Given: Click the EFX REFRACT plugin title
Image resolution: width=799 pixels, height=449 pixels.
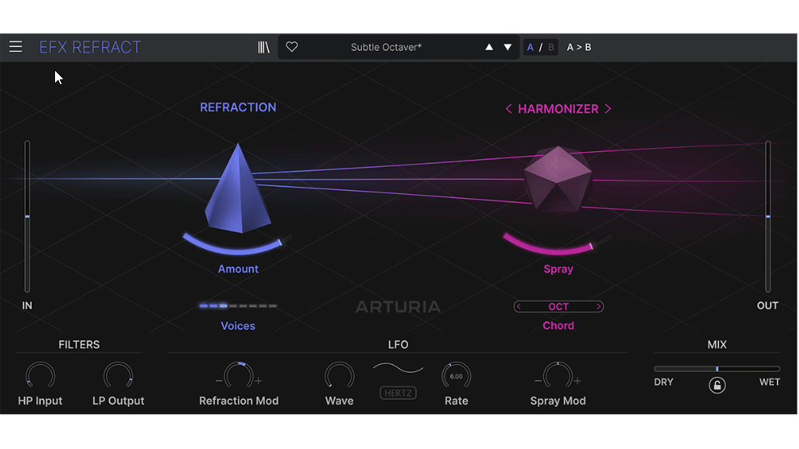Looking at the screenshot, I should tap(90, 48).
